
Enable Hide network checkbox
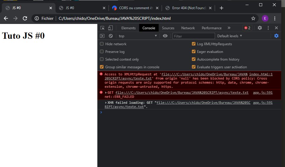(102, 44)
